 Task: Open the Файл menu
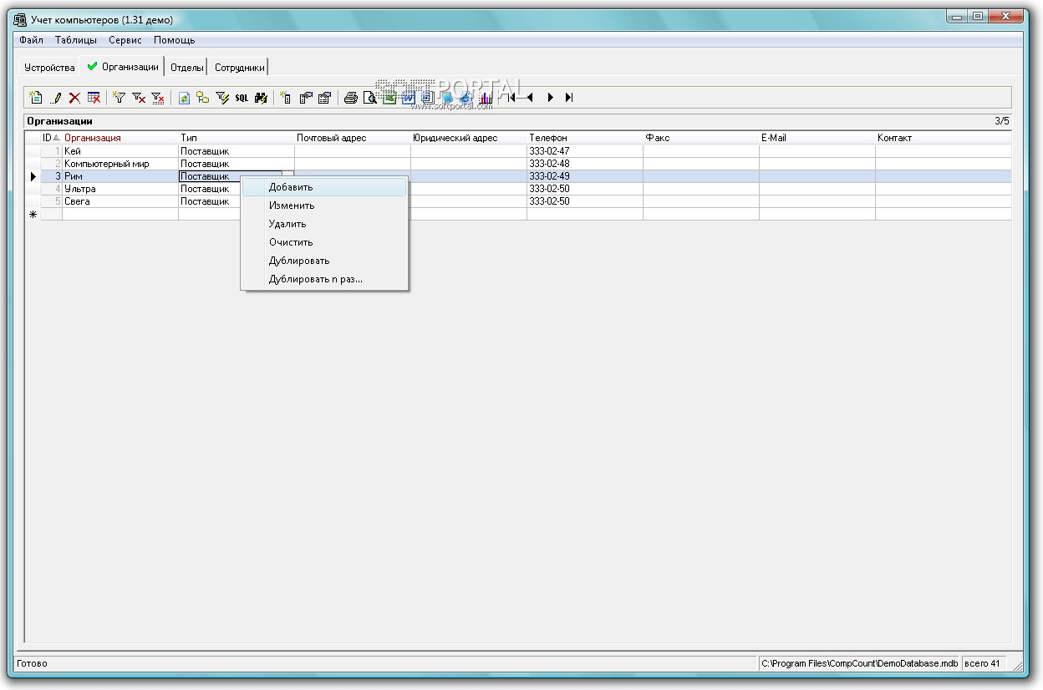[31, 40]
